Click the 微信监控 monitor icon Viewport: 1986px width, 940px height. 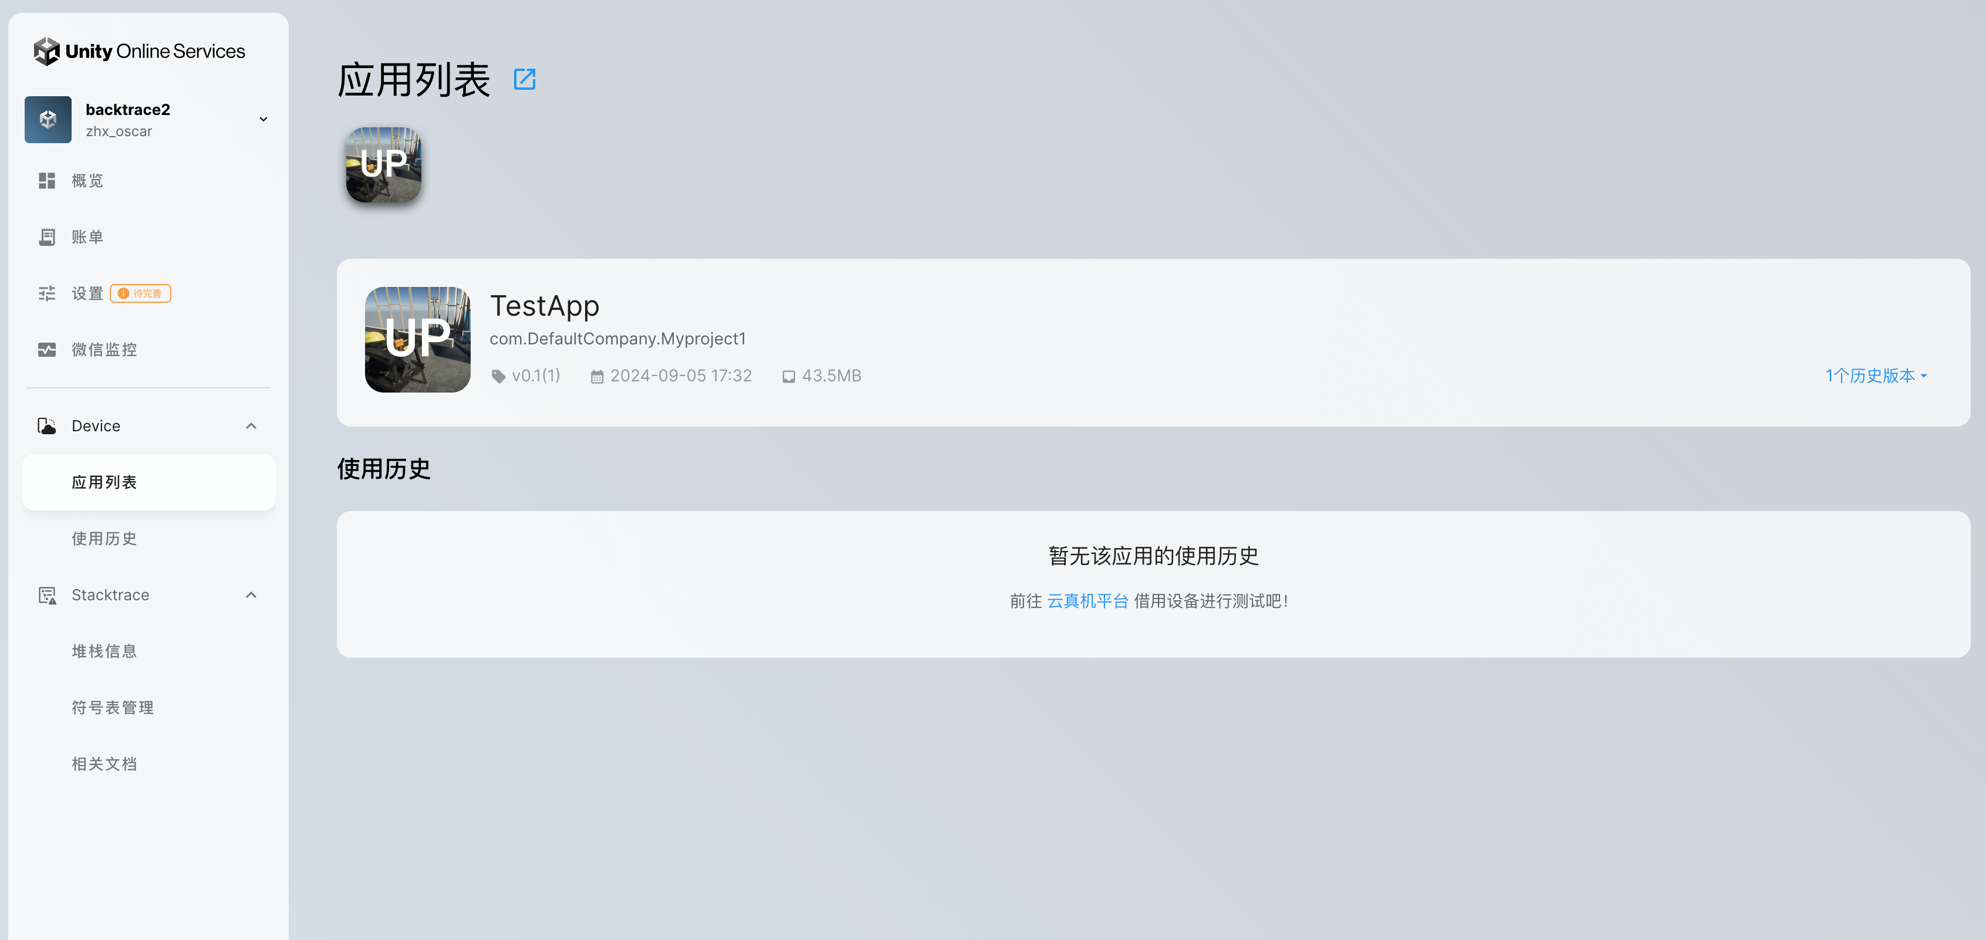coord(47,349)
